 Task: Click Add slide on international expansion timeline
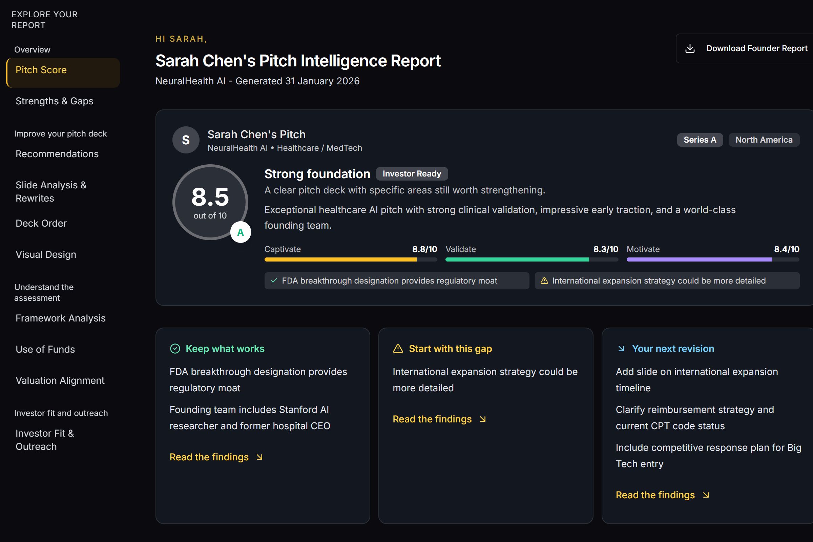pyautogui.click(x=697, y=379)
